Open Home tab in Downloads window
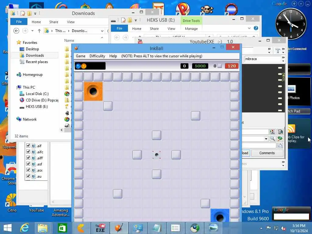Screen dimensions: 312x234 pyautogui.click(x=36, y=22)
